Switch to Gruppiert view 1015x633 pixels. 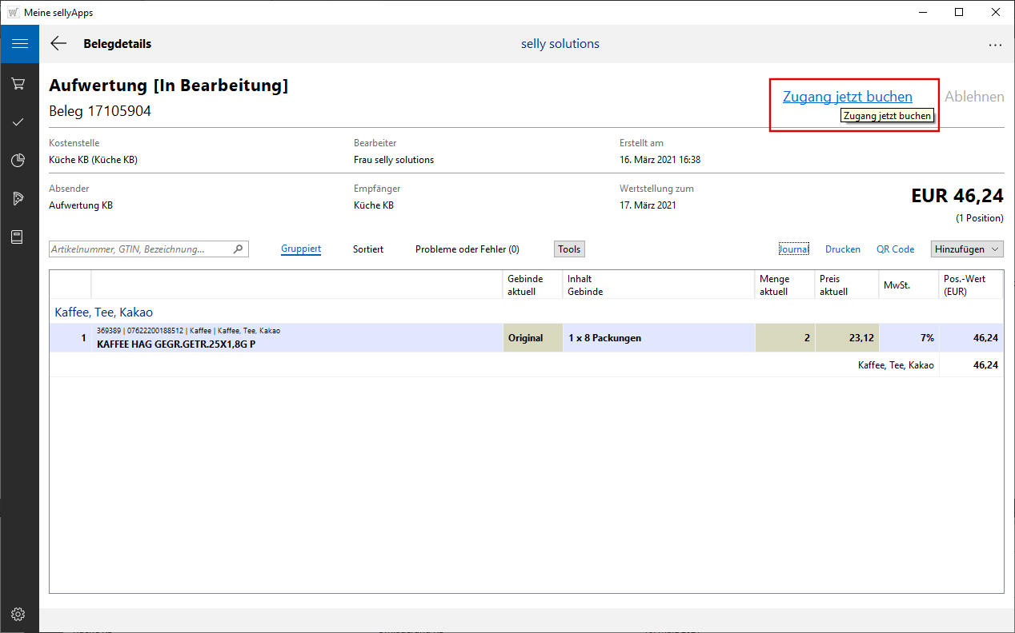tap(301, 249)
